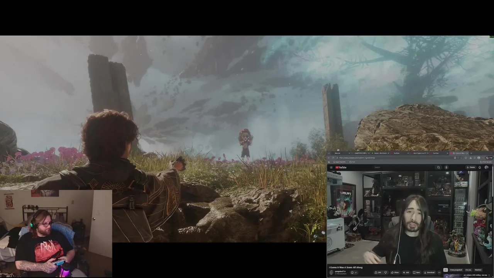Click the voice search microphone icon
This screenshot has height=278, width=494.
446,167
